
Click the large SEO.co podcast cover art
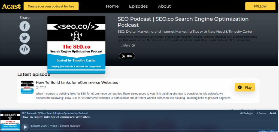[76, 45]
